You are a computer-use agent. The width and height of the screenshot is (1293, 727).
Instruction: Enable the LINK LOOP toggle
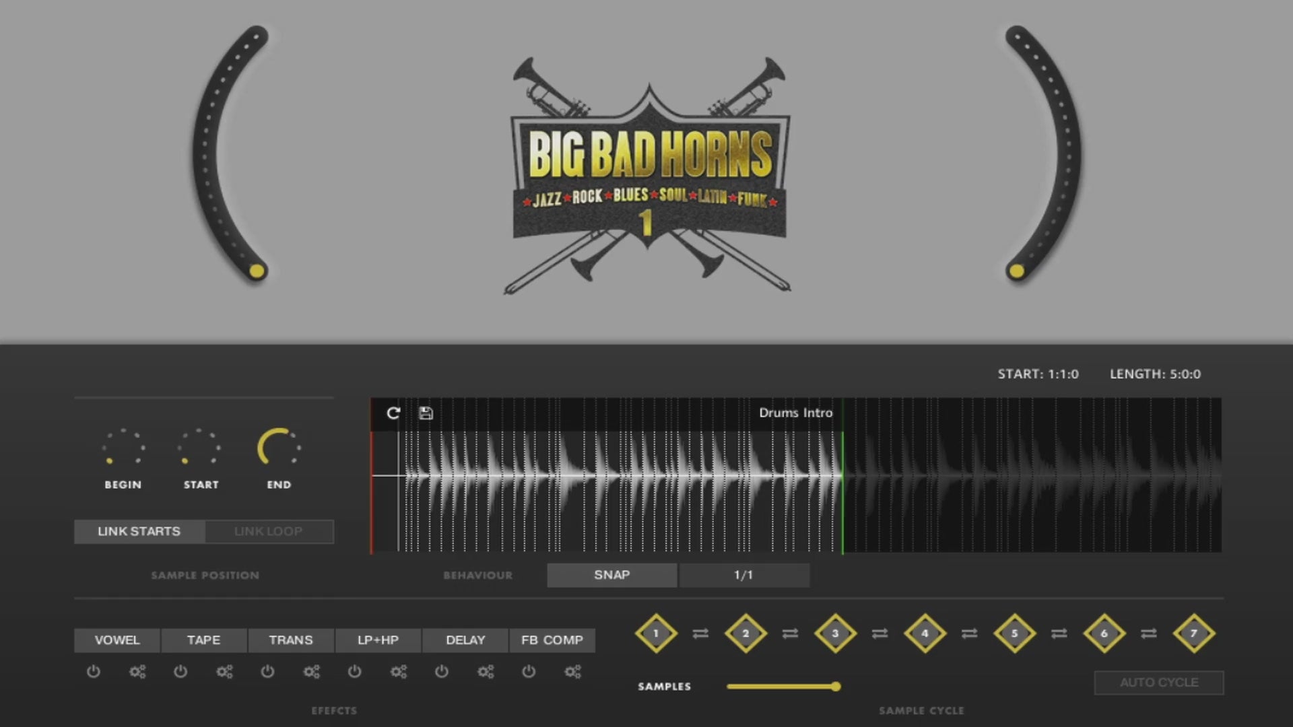tap(269, 531)
